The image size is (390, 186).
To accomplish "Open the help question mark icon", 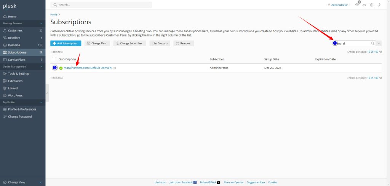I will [371, 5].
